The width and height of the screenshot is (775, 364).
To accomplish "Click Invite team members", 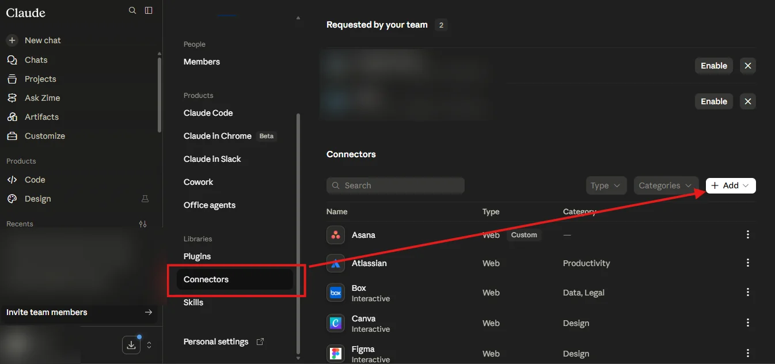I will coord(79,312).
